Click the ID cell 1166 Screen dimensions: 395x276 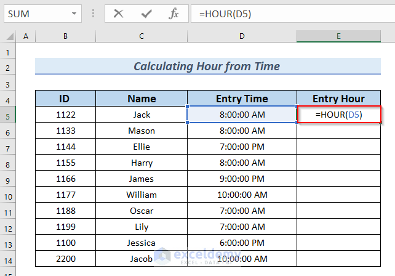65,179
